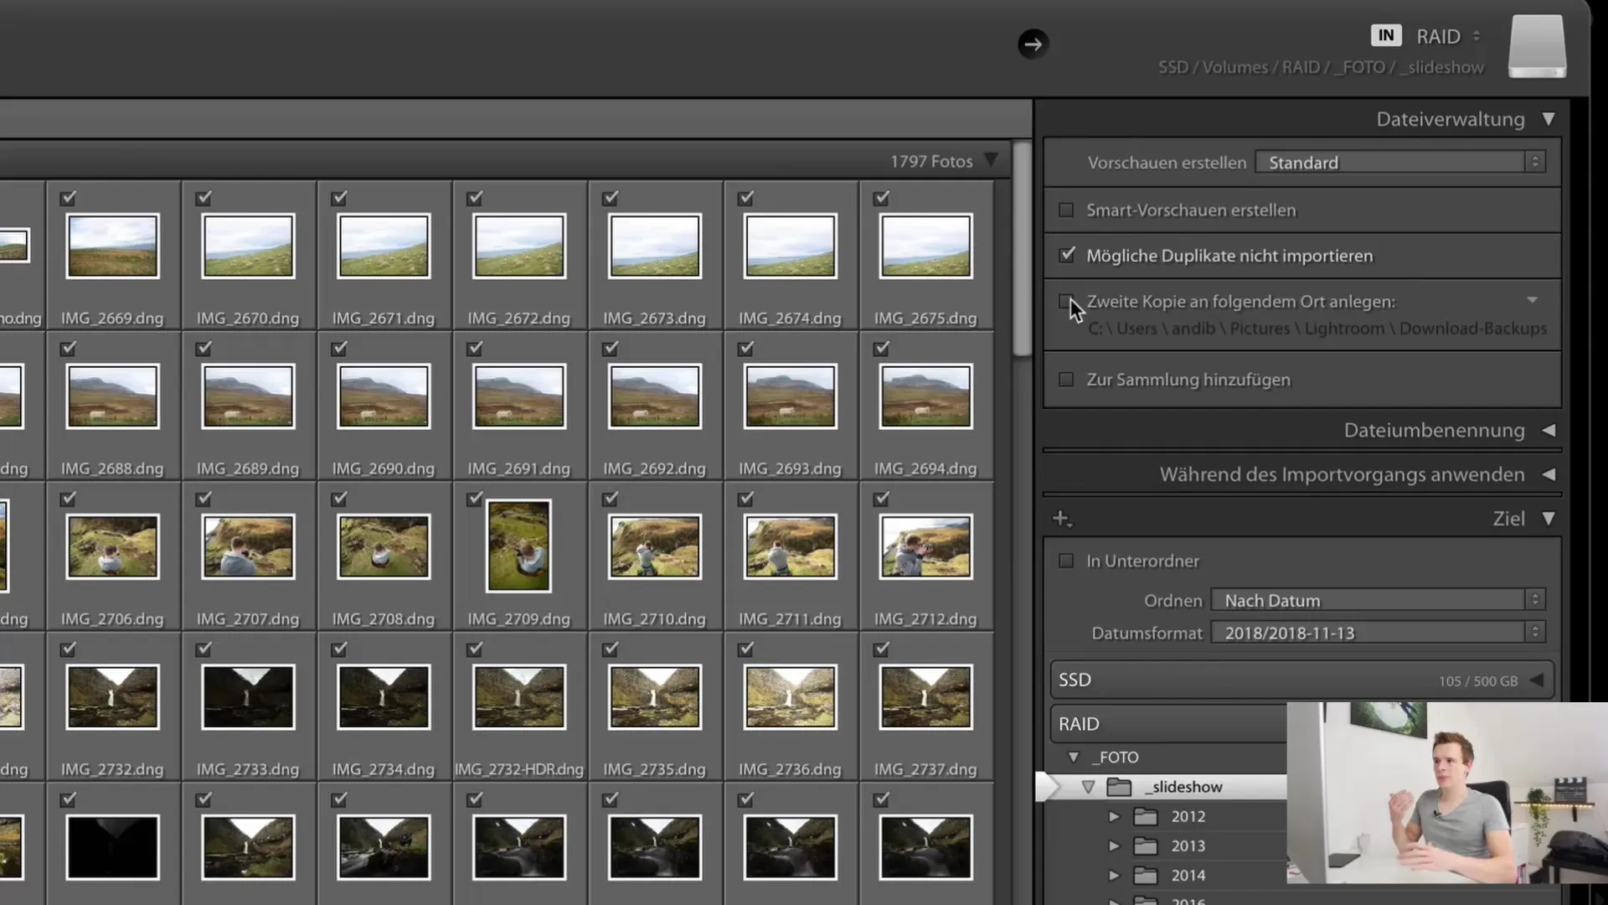Screen dimensions: 1608x905
Task: Click the hard drive icon at top right
Action: tap(1537, 47)
